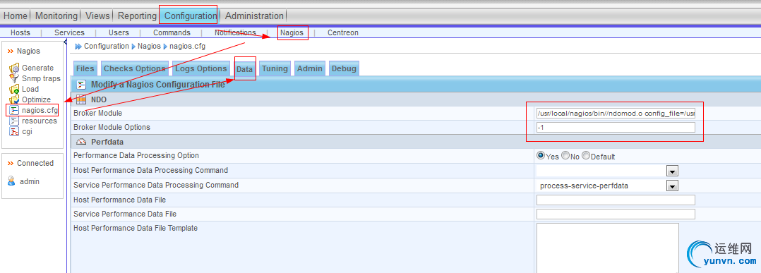Select Yes for Performance Data Processing Option
Screen dimensions: 761x273
click(x=540, y=156)
